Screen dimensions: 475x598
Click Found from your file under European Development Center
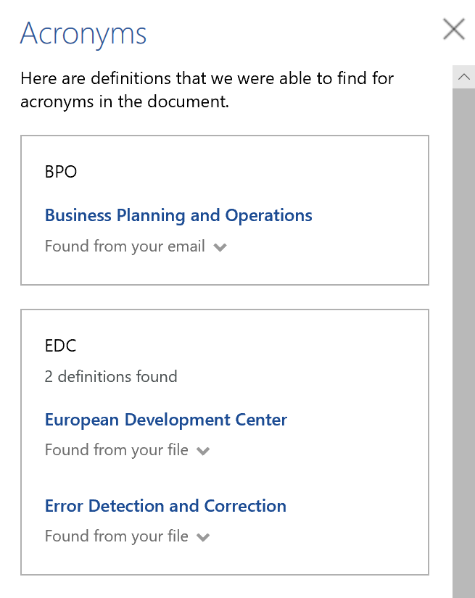(116, 450)
